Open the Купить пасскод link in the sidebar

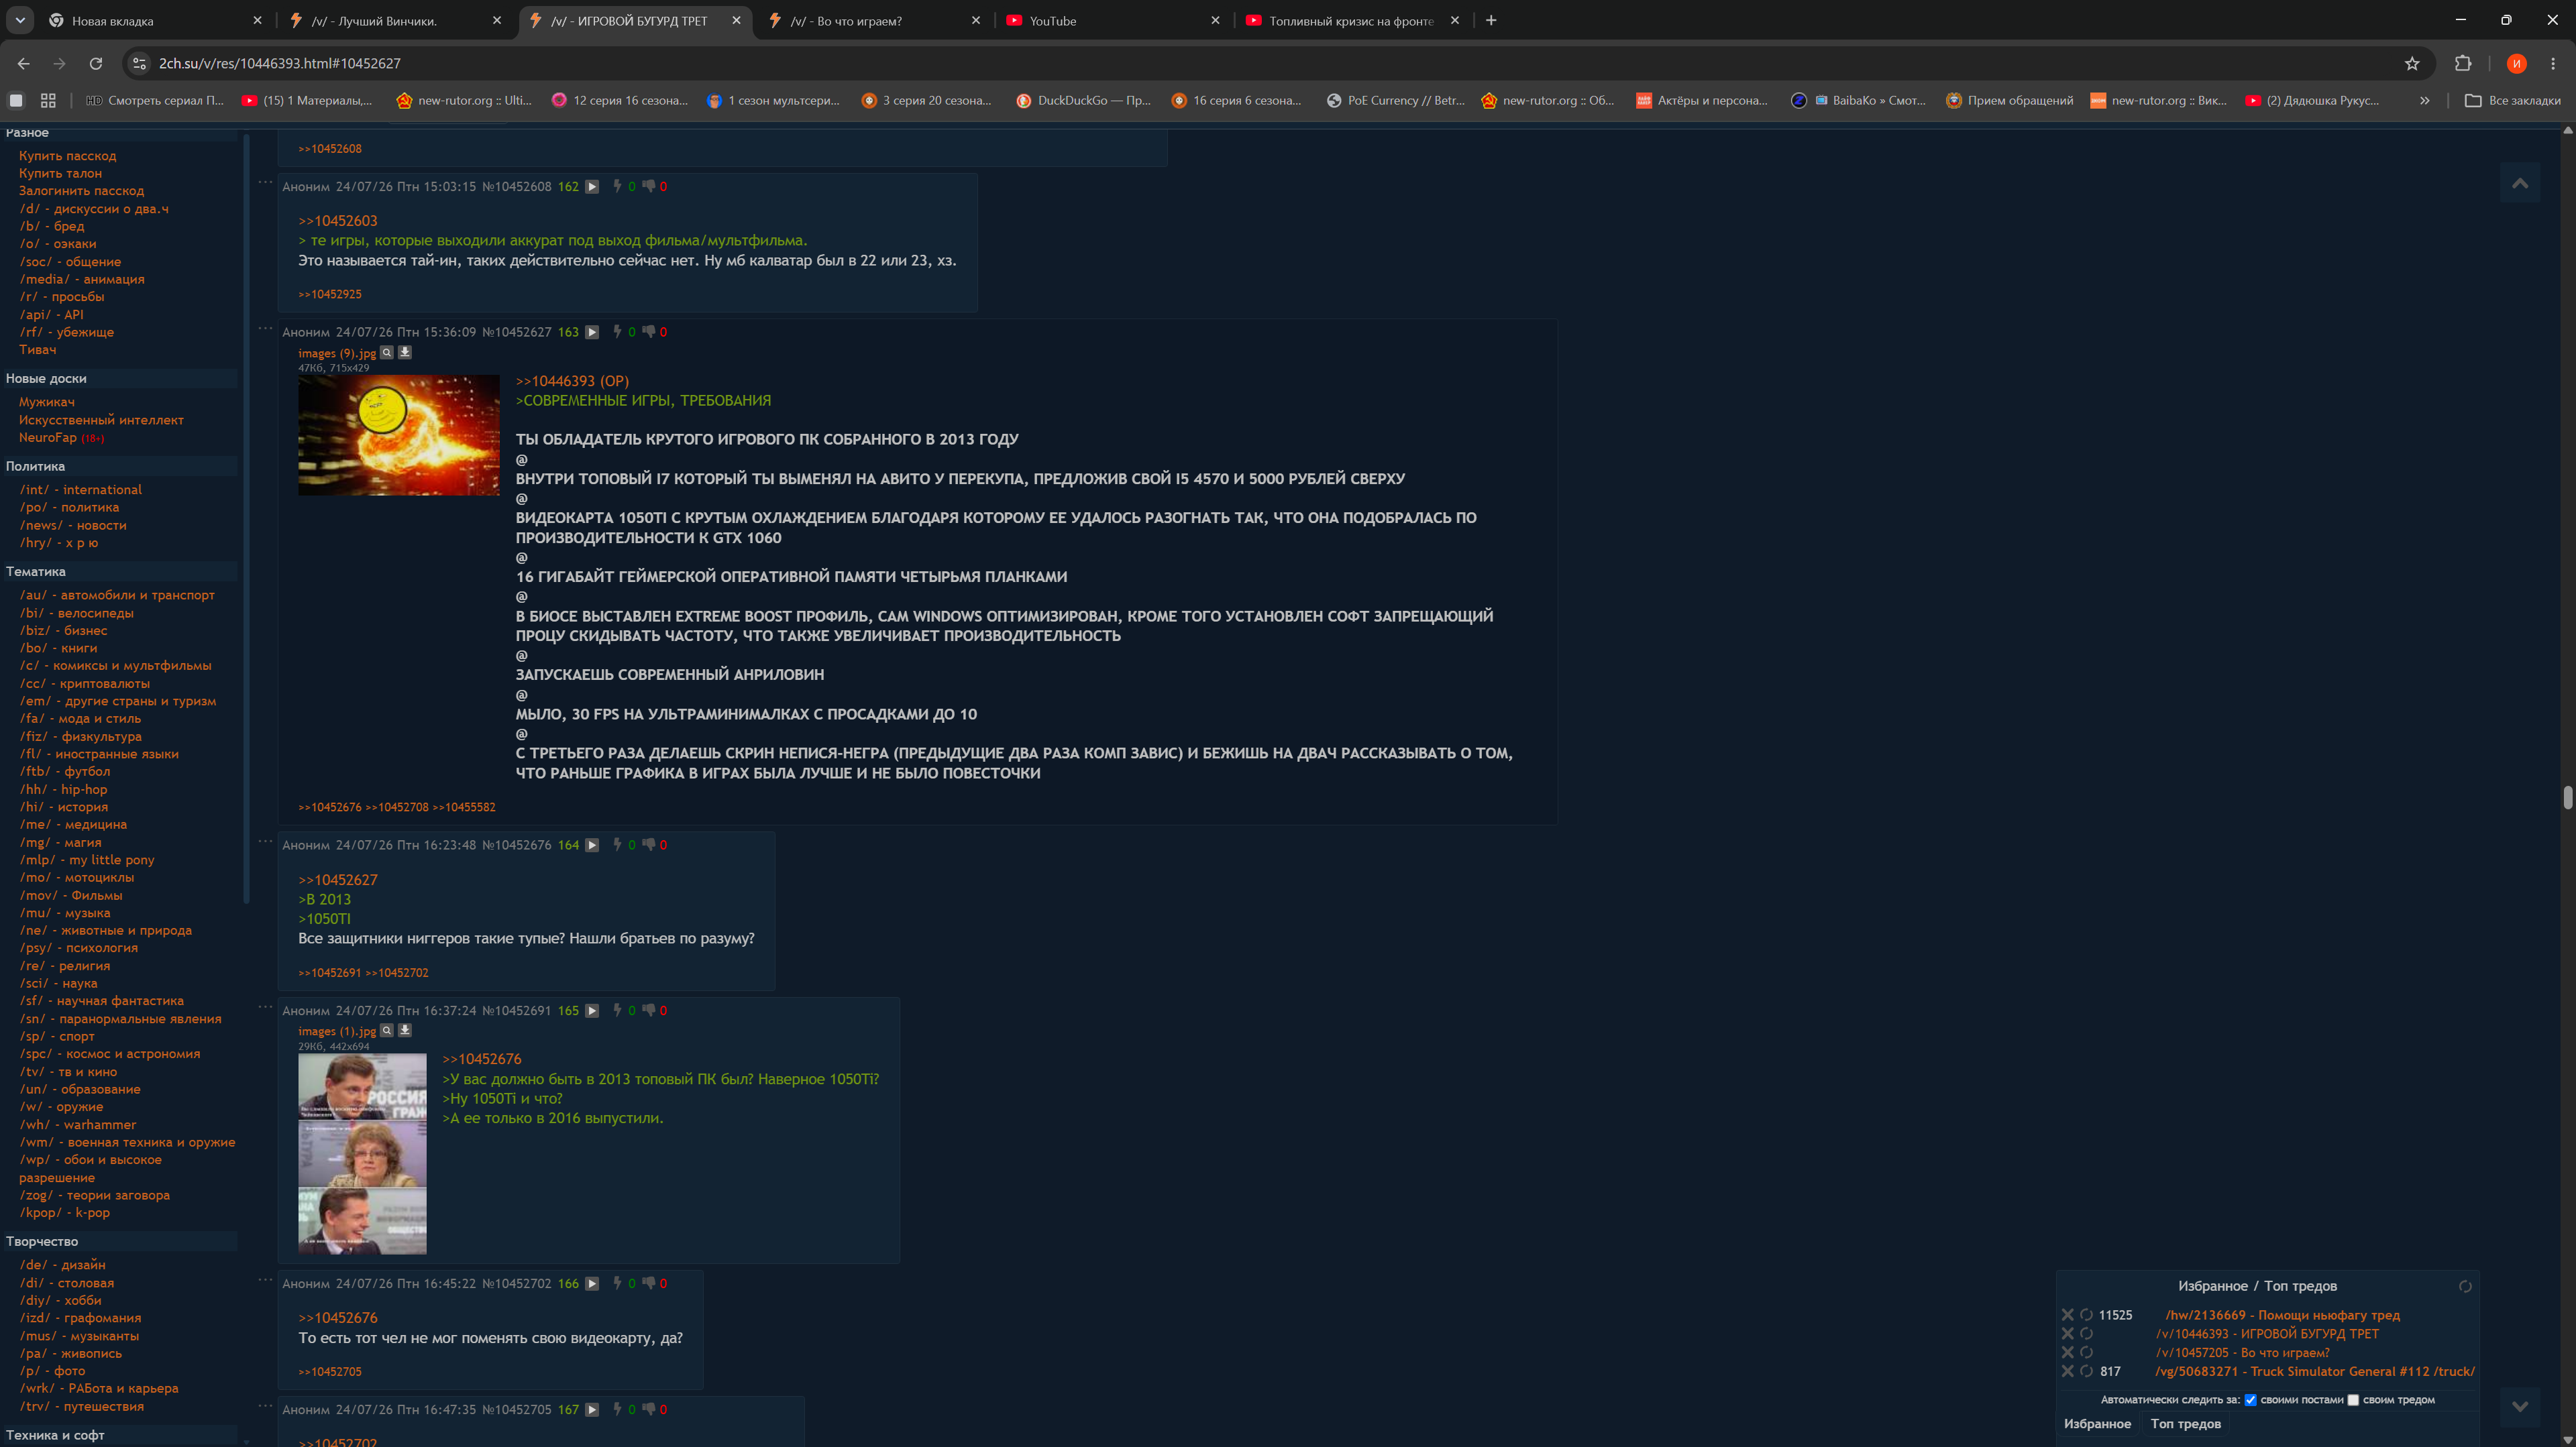tap(67, 156)
